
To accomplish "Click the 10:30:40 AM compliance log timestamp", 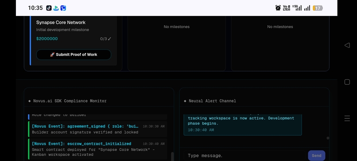I will [x=154, y=144].
